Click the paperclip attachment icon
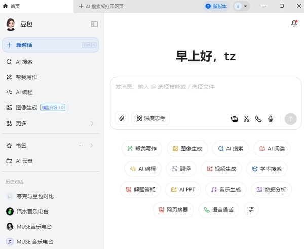 tap(122, 118)
